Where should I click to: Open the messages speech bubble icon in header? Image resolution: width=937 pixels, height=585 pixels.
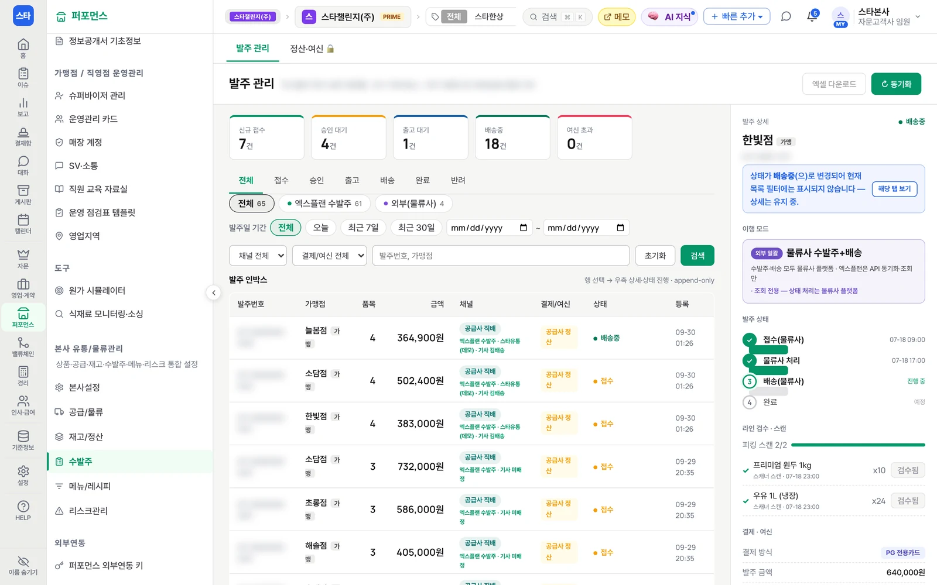point(786,16)
